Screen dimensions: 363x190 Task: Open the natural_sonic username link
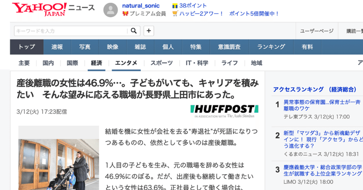point(141,5)
